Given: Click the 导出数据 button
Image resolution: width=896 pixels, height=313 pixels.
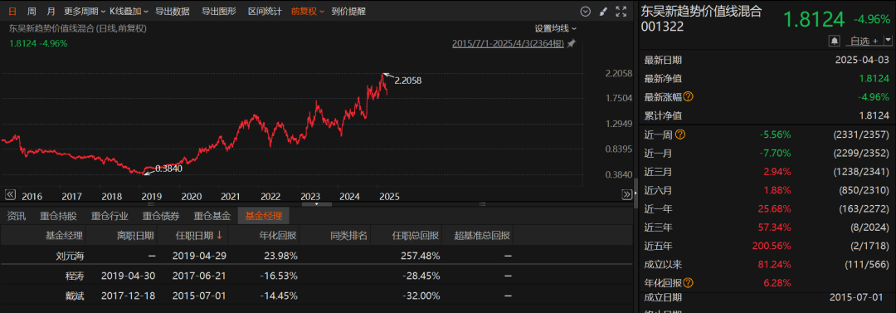Looking at the screenshot, I should coord(172,11).
